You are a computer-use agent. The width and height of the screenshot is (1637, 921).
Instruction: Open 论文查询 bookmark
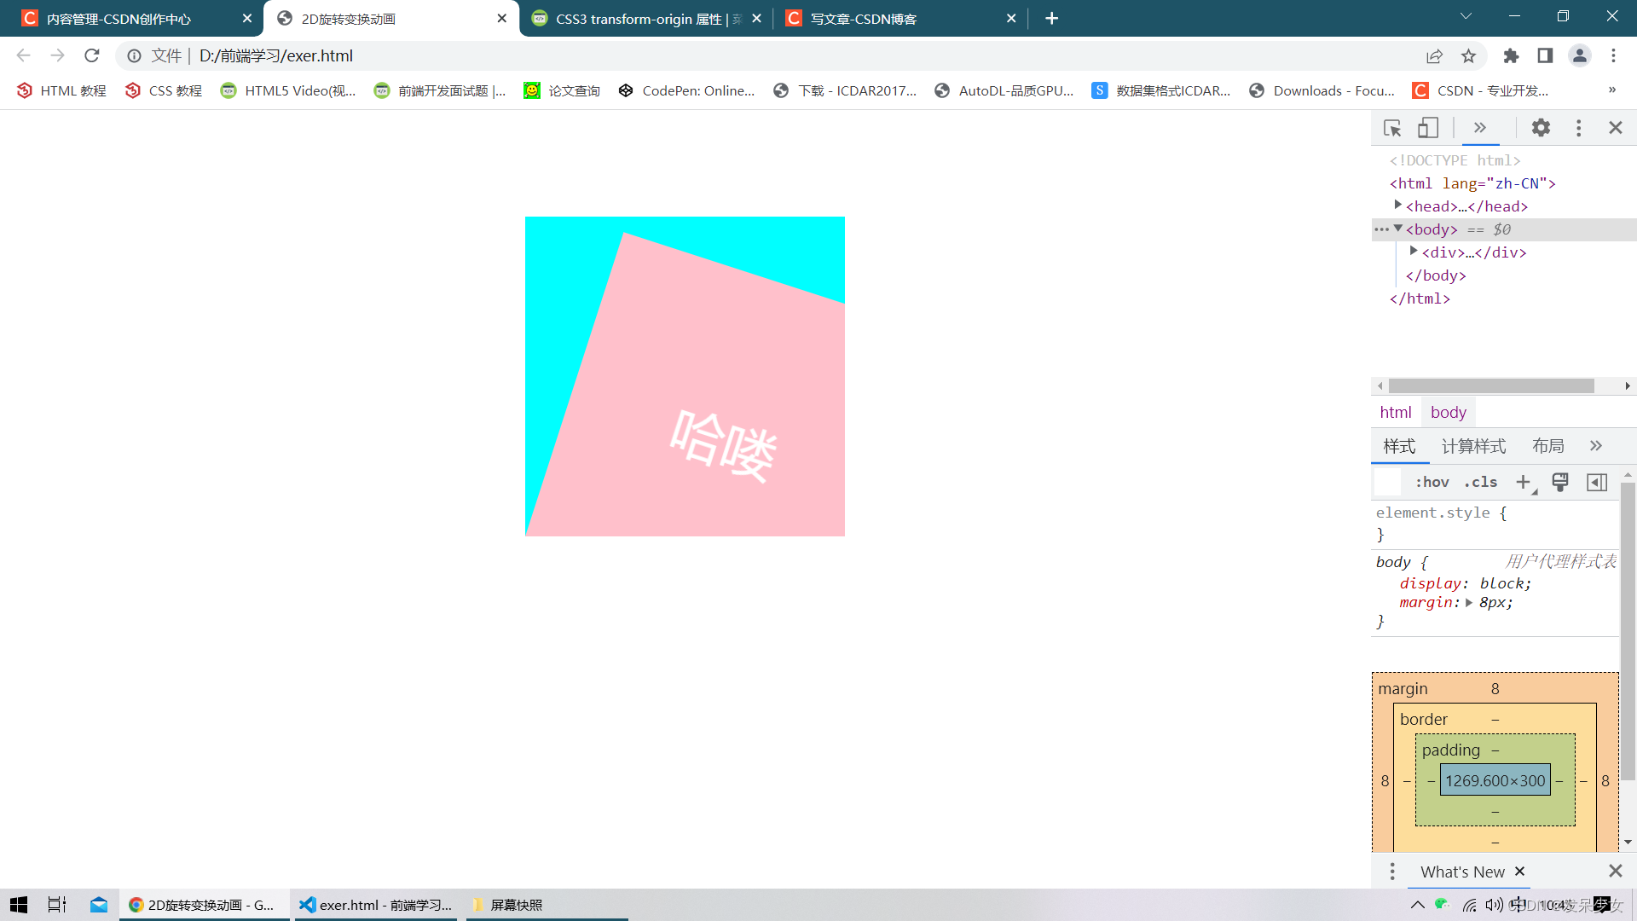pos(562,91)
